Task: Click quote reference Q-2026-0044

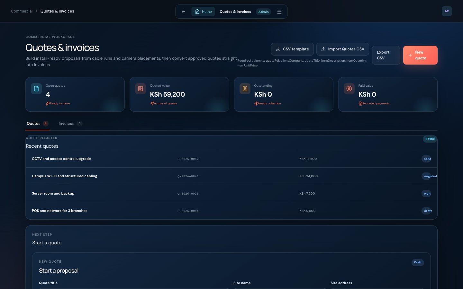Action: click(x=188, y=211)
